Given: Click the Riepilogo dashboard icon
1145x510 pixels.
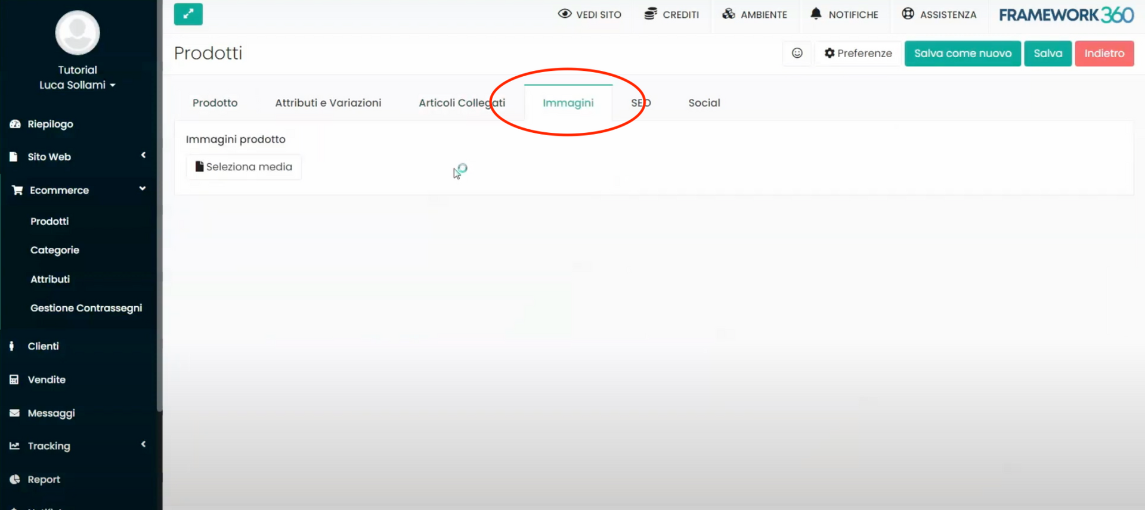Looking at the screenshot, I should [15, 124].
